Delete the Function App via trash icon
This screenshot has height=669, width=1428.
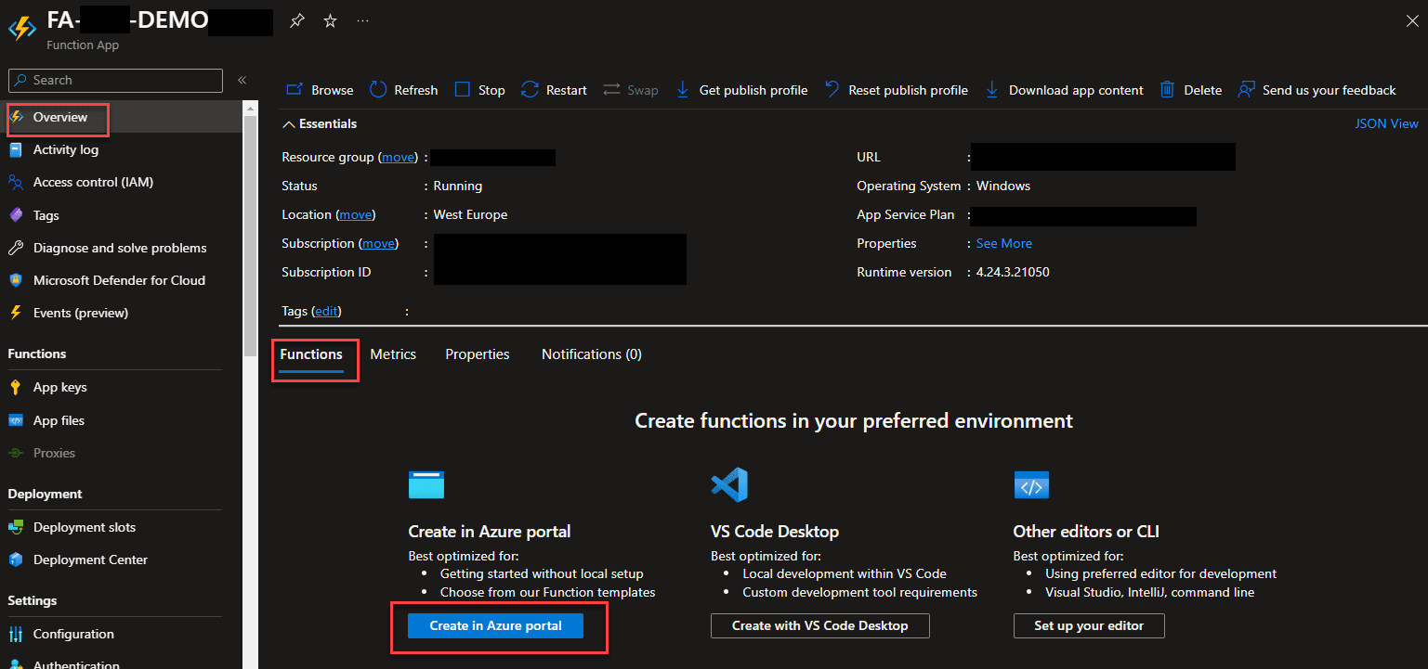coord(1166,90)
